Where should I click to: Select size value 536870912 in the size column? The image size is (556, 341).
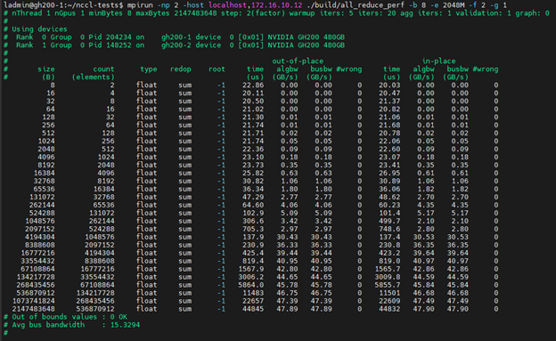(x=36, y=293)
